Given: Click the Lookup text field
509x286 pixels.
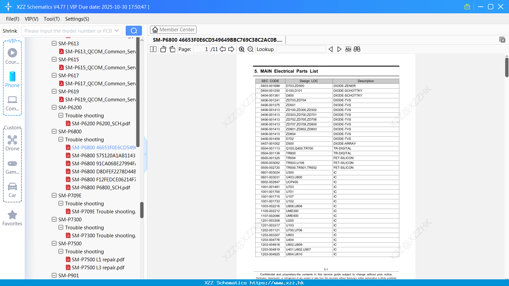Looking at the screenshot, I should click(301, 49).
